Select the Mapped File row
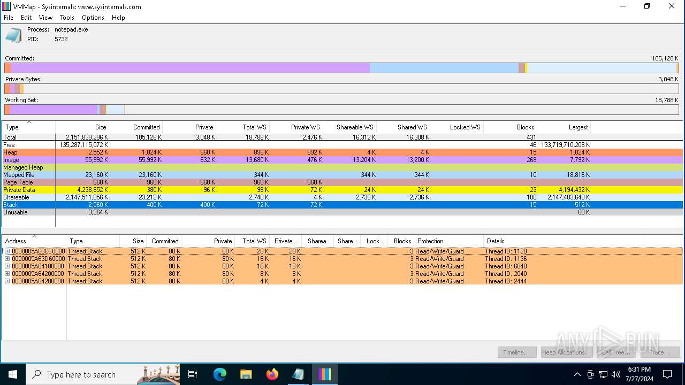Viewport: 685px width, 385px height. pyautogui.click(x=342, y=175)
